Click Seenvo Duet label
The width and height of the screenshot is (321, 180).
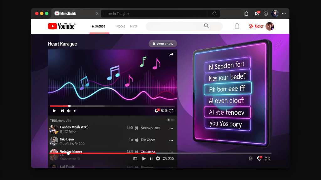[x=150, y=128]
